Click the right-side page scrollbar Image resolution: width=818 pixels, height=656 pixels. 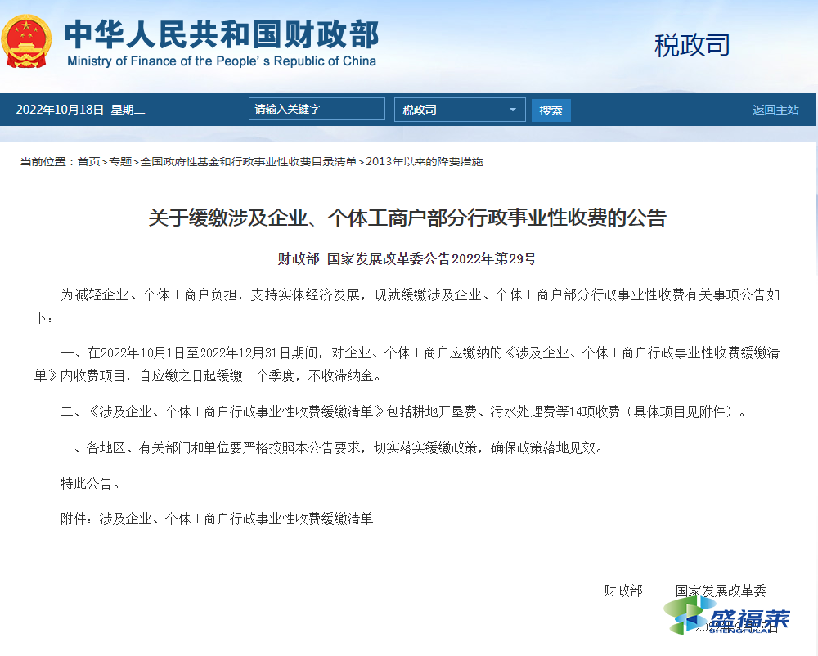coord(812,327)
